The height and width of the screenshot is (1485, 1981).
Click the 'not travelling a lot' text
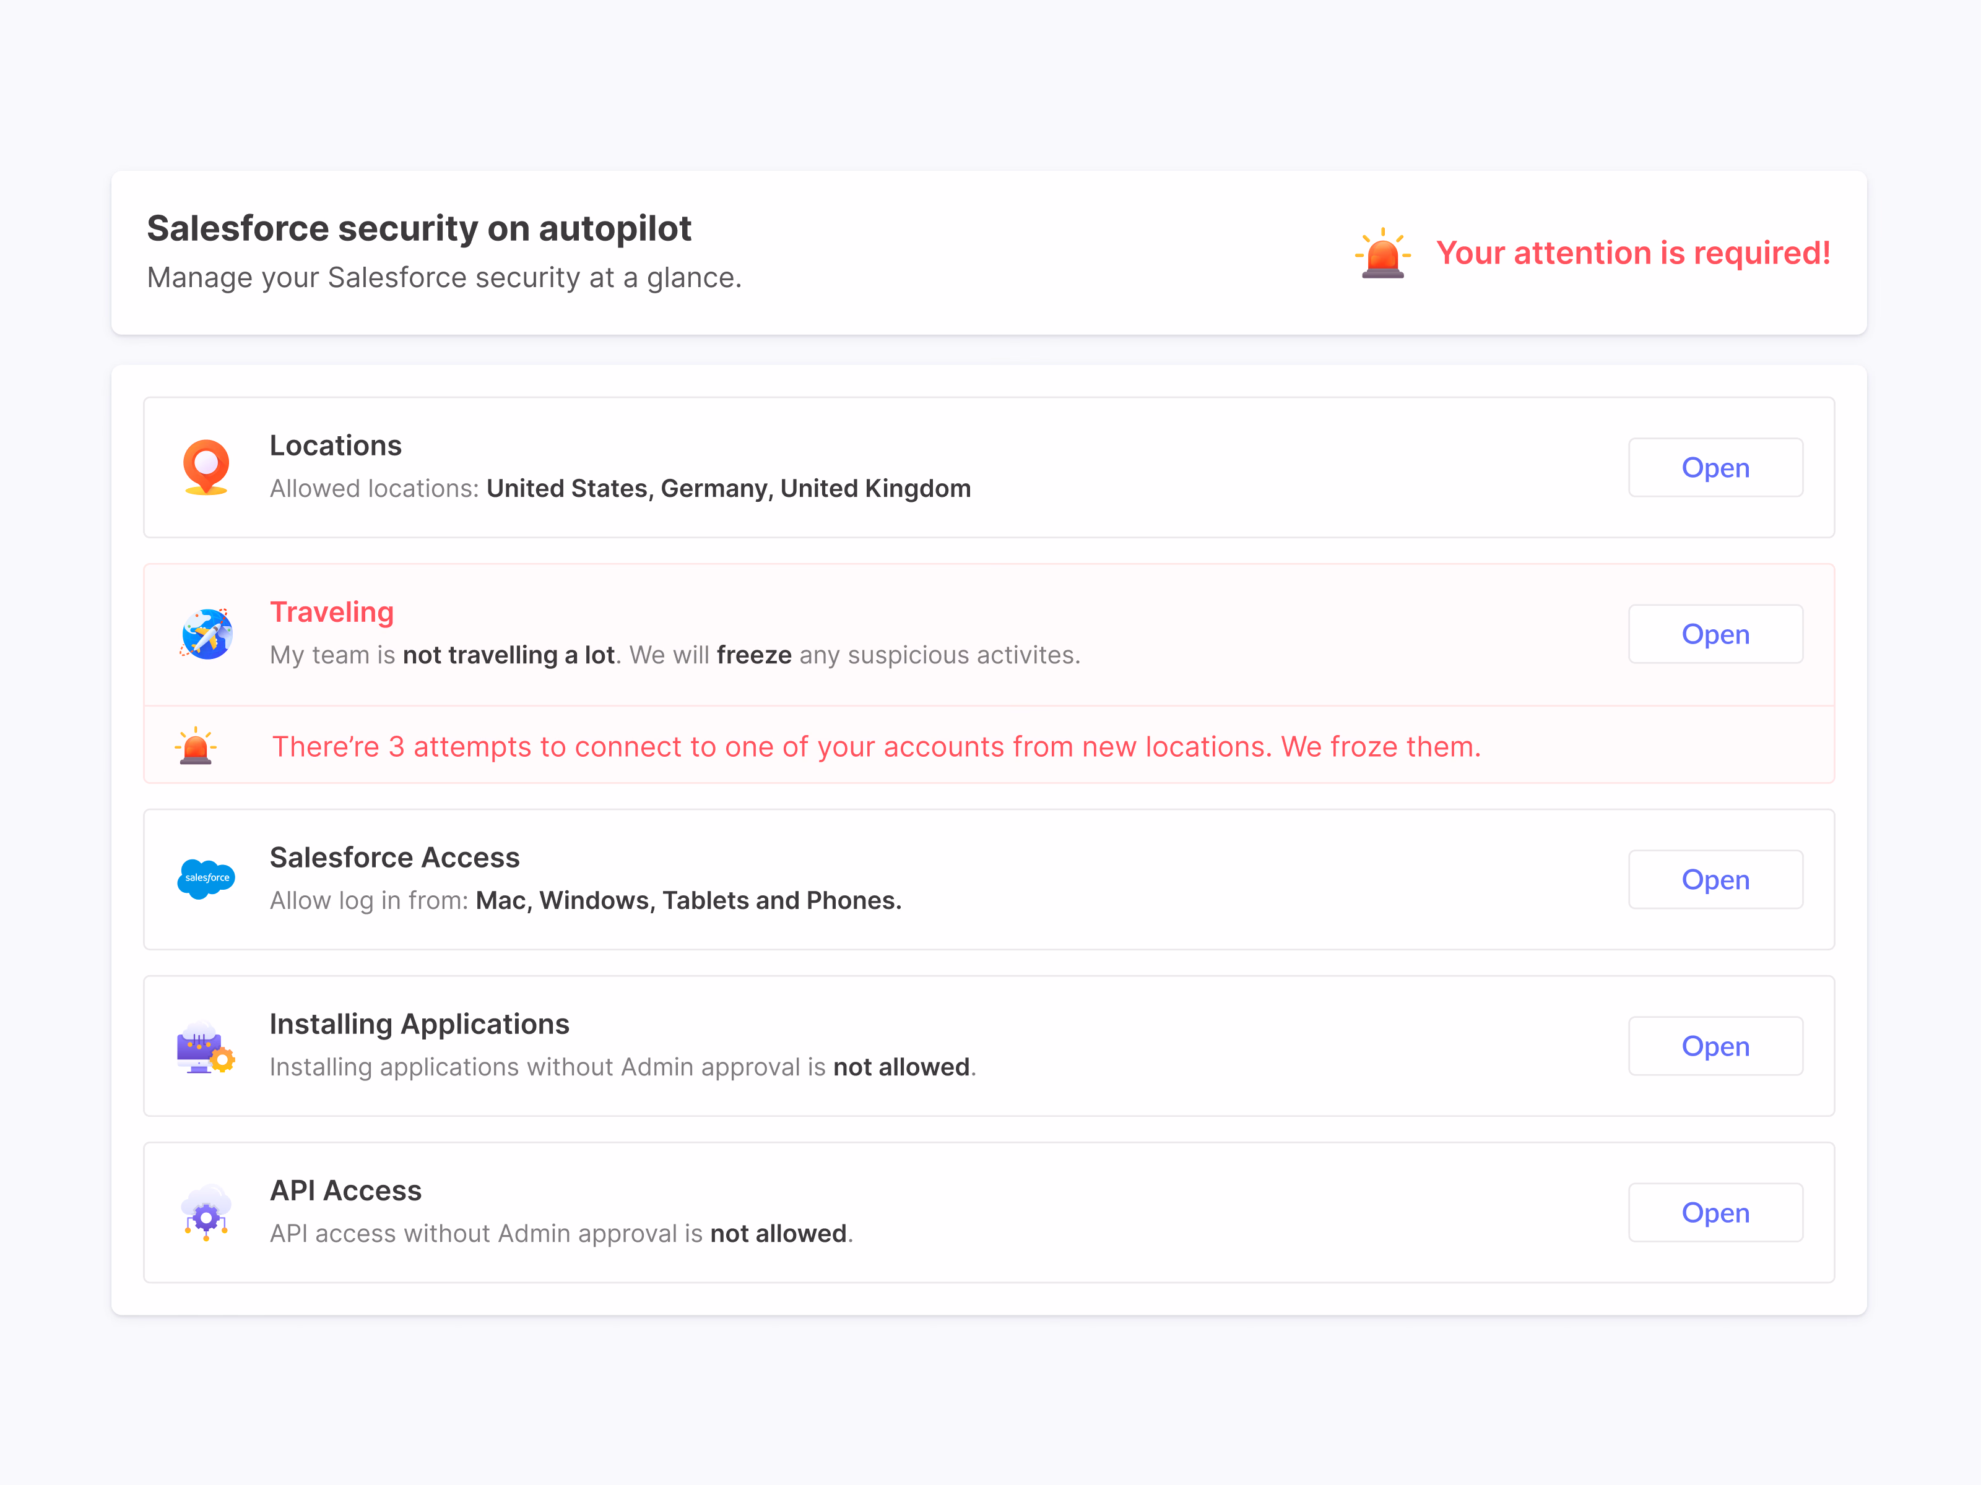tap(509, 655)
